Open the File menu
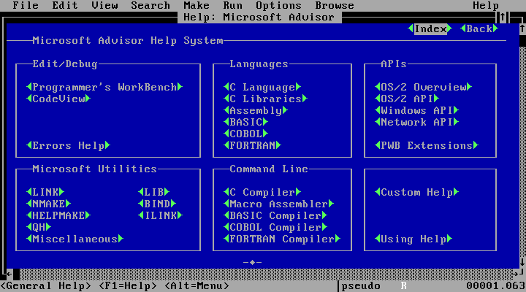526x292 pixels. tap(26, 5)
